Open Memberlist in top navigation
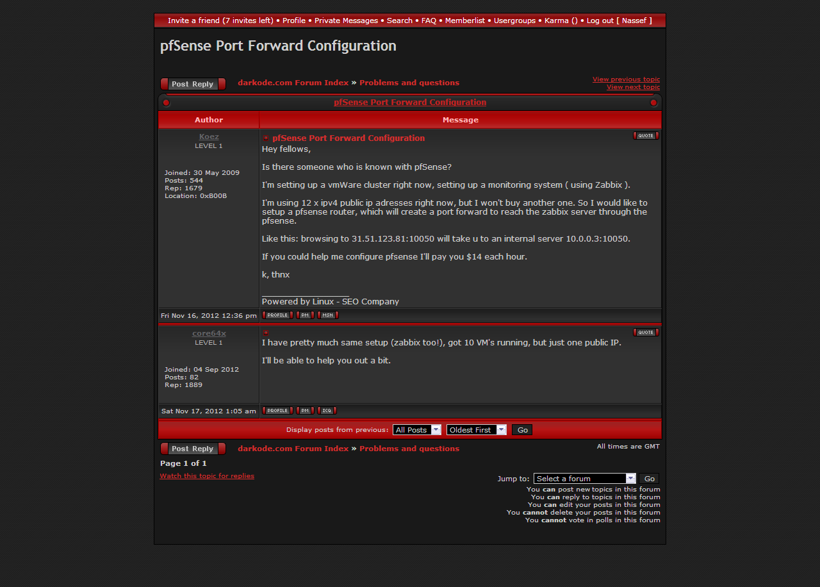Screen dimensions: 820x587 coord(465,21)
